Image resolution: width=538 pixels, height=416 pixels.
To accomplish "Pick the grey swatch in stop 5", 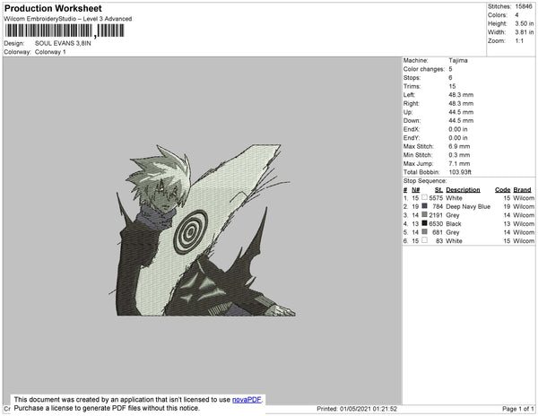I will point(424,232).
